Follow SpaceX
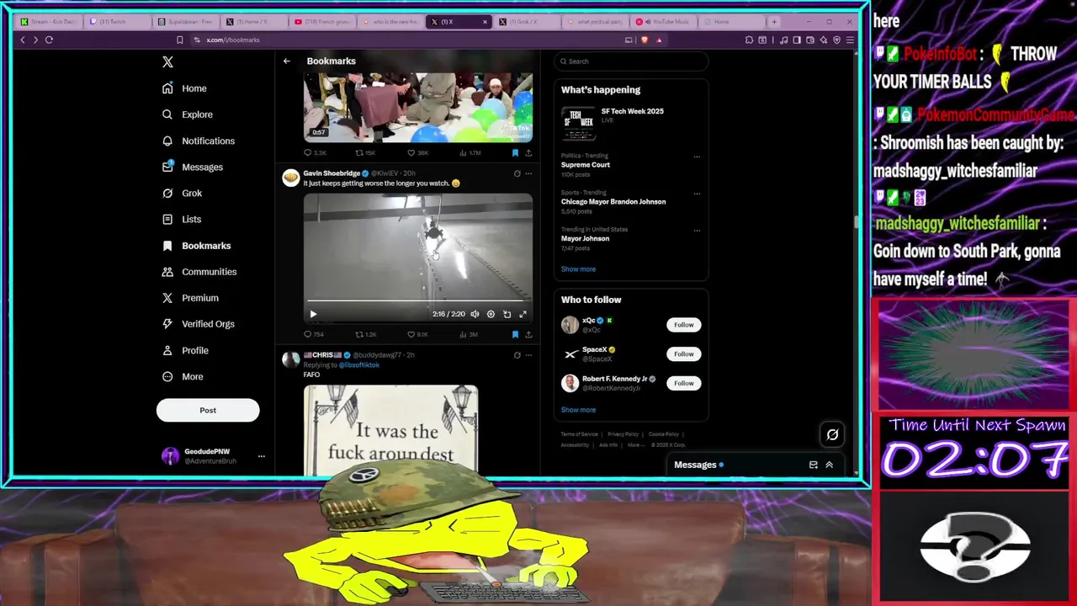 point(683,354)
